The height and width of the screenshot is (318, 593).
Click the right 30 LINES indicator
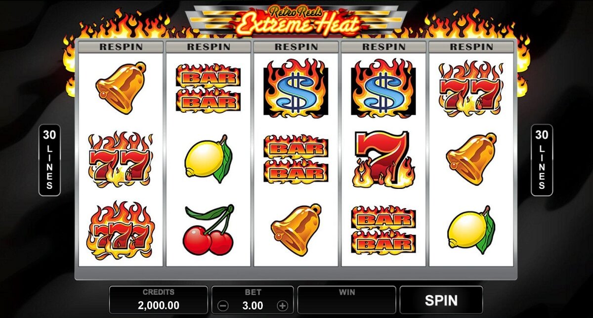pos(542,160)
